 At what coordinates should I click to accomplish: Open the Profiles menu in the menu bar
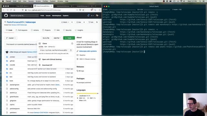click(45, 1)
